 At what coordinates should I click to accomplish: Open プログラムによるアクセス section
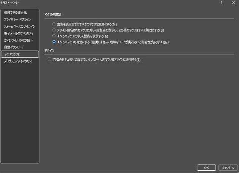point(20,61)
